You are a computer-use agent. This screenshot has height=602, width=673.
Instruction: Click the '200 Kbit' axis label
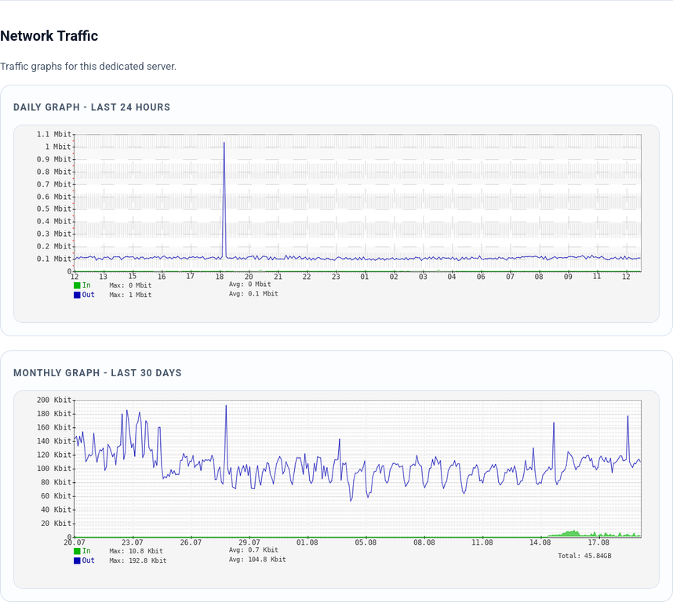(53, 400)
